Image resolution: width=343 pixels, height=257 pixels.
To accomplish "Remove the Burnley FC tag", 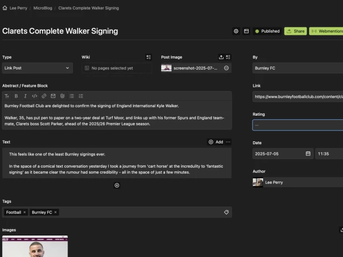I will pyautogui.click(x=56, y=213).
